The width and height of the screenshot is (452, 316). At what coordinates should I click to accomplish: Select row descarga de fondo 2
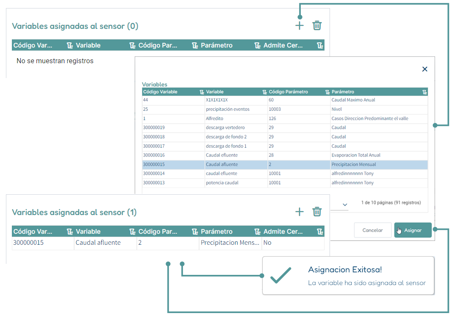(285, 137)
